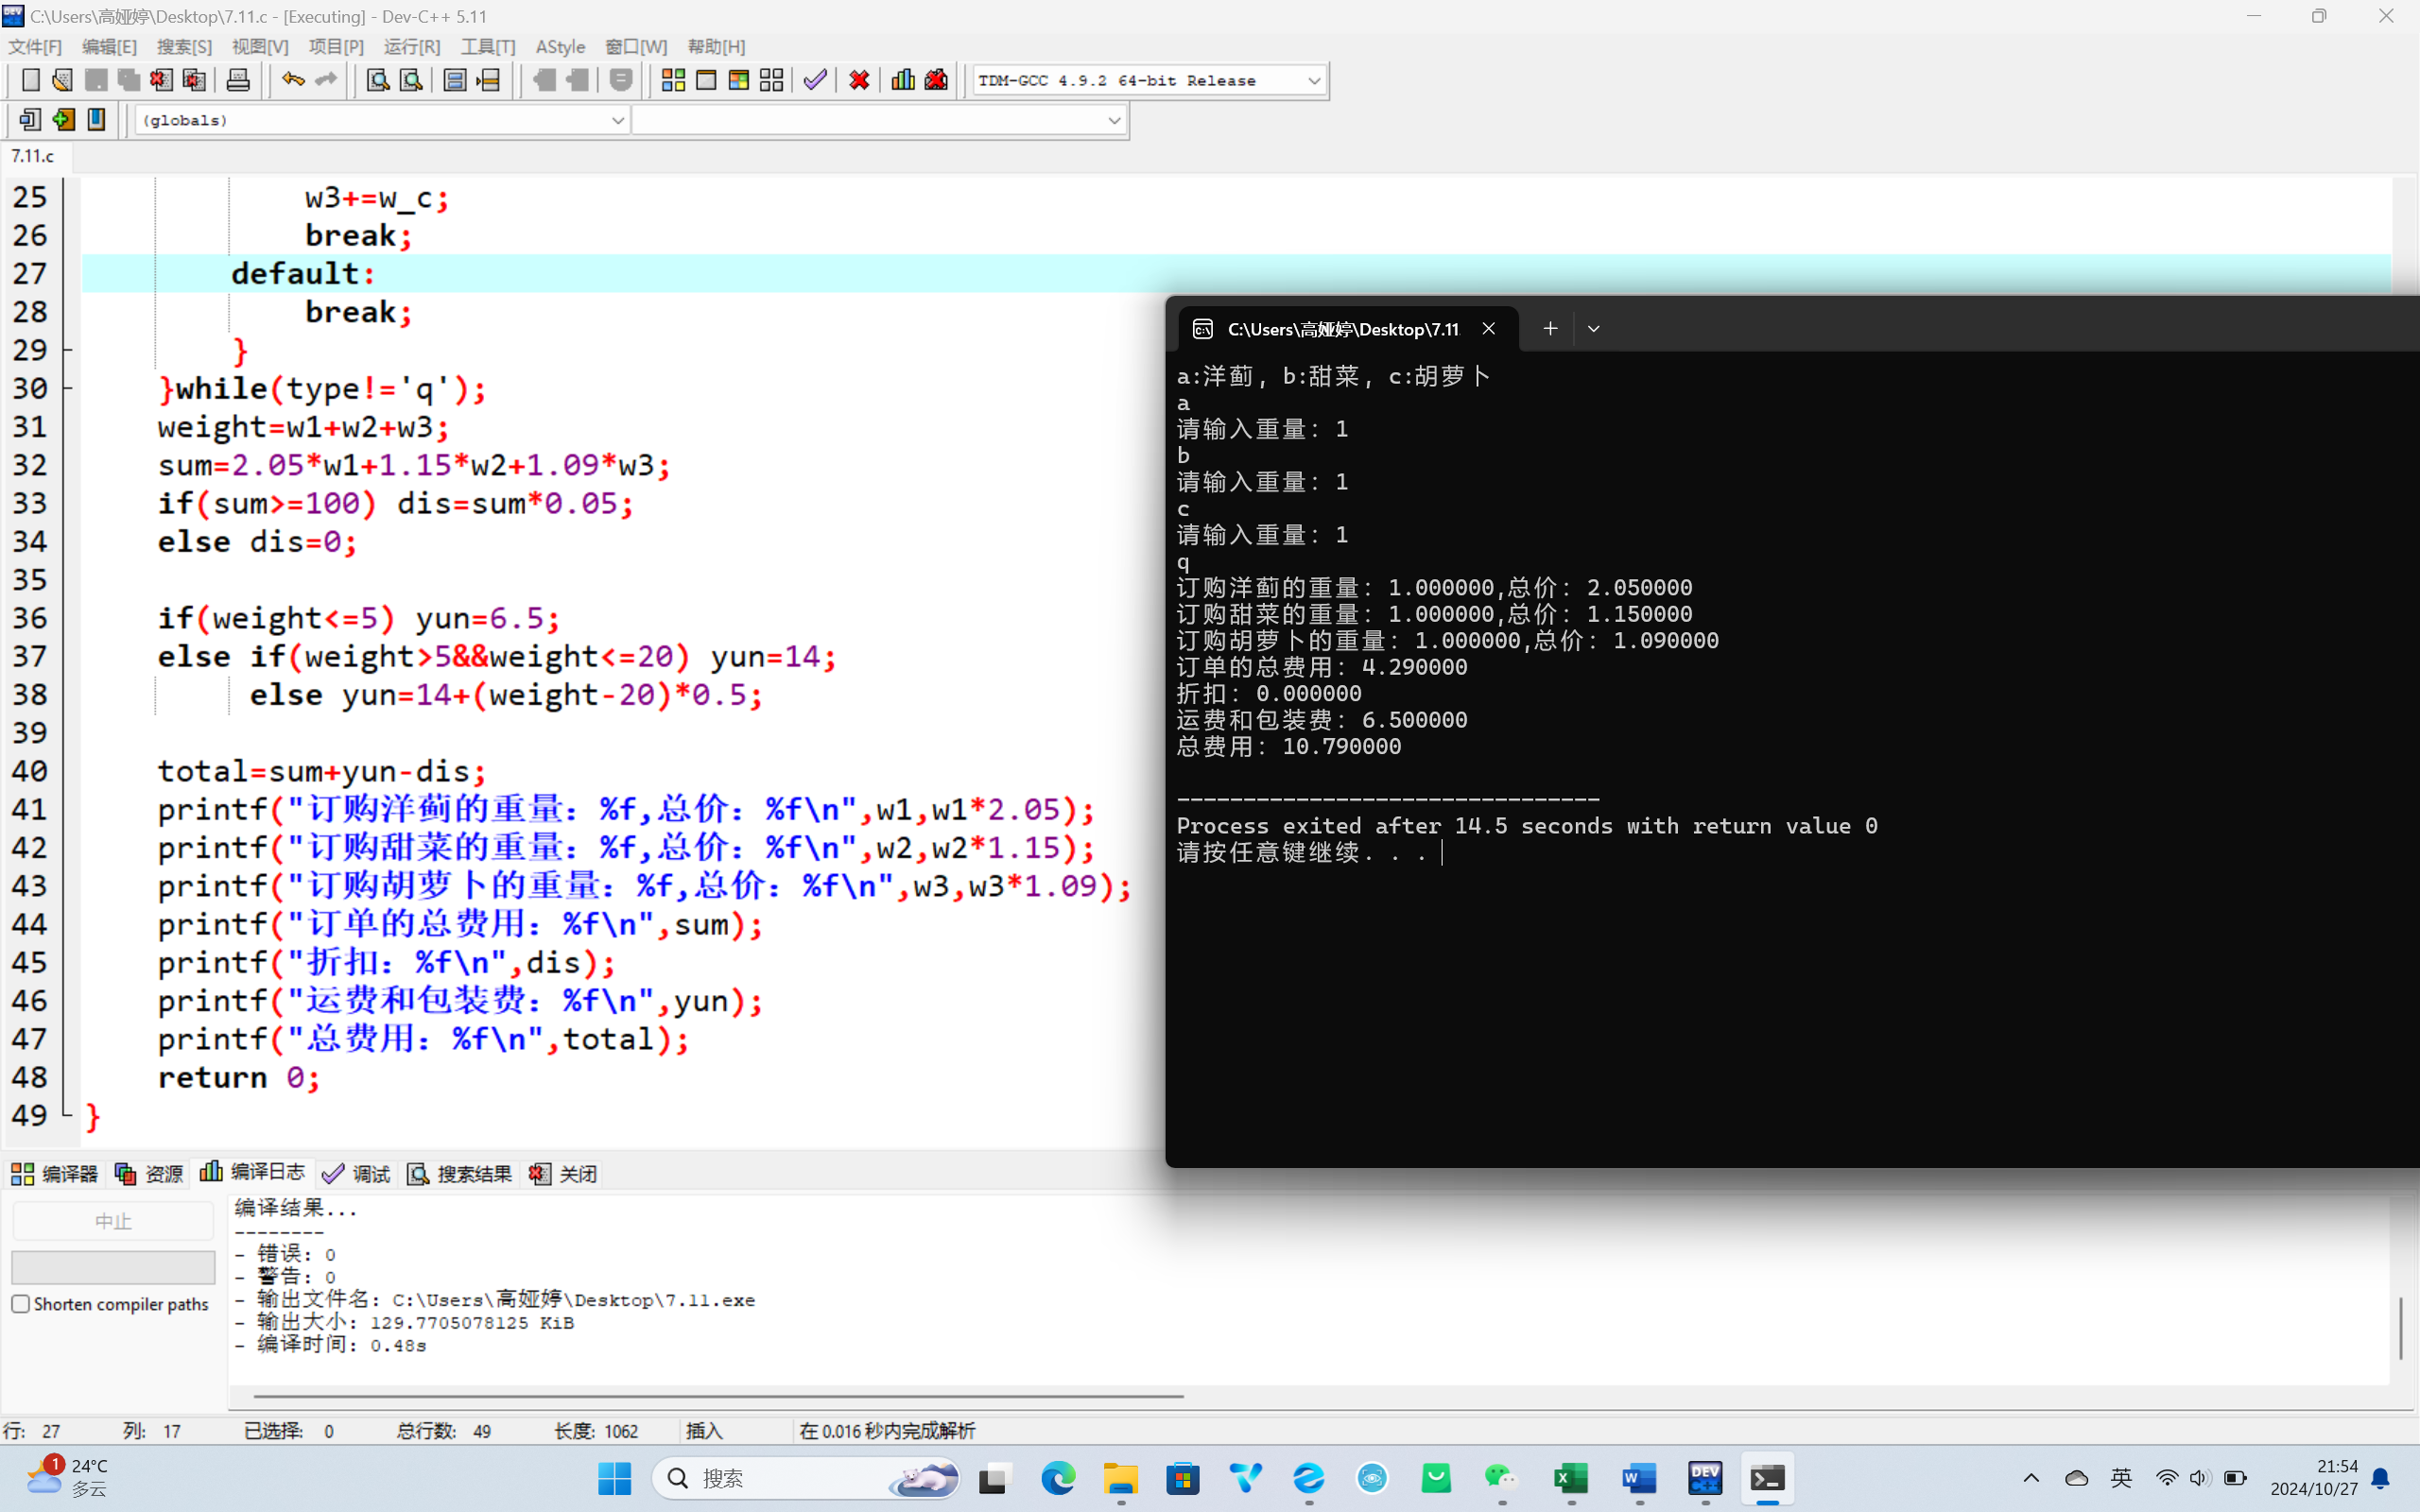
Task: Switch to the 编译器 compiler tab
Action: click(55, 1174)
